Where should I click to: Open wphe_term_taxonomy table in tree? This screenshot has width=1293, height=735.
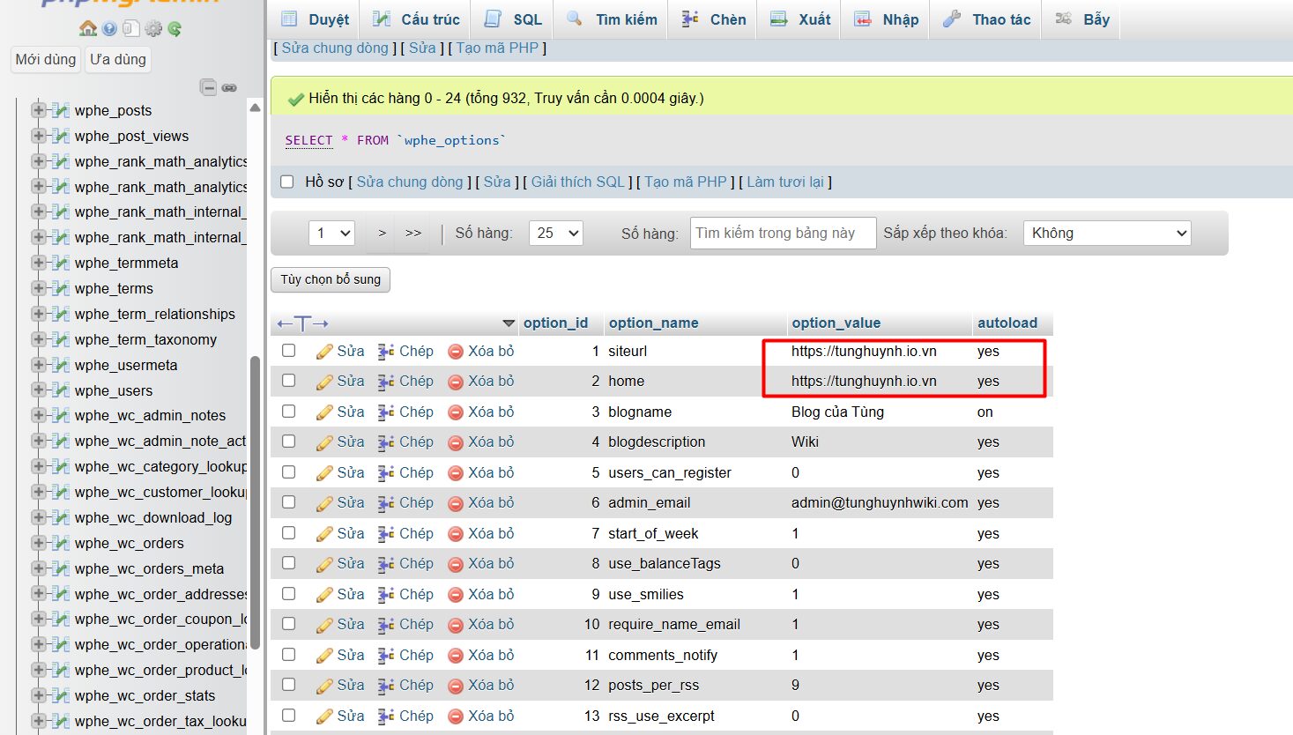coord(145,339)
